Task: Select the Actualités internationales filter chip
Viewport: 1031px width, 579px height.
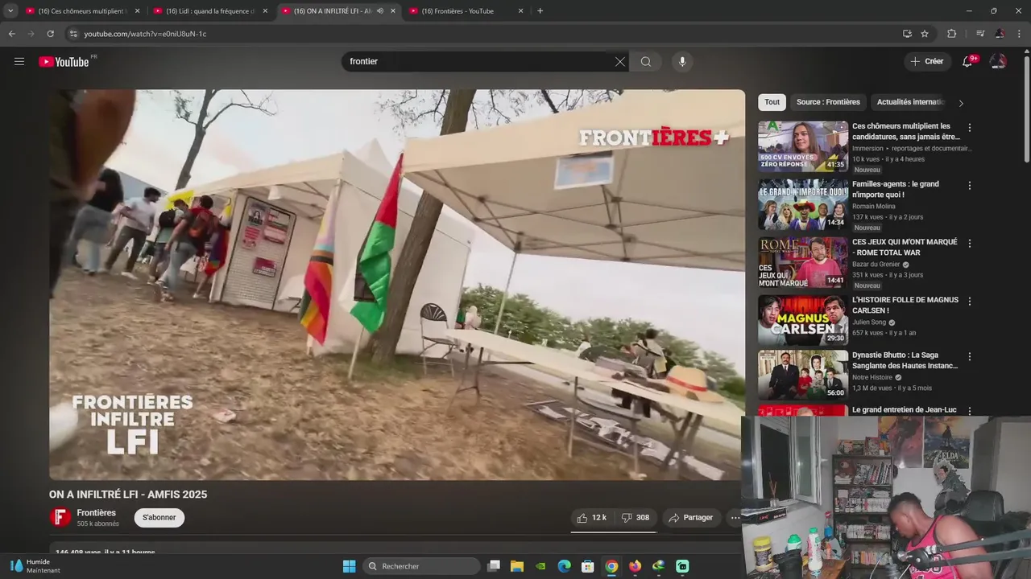Action: 910,102
